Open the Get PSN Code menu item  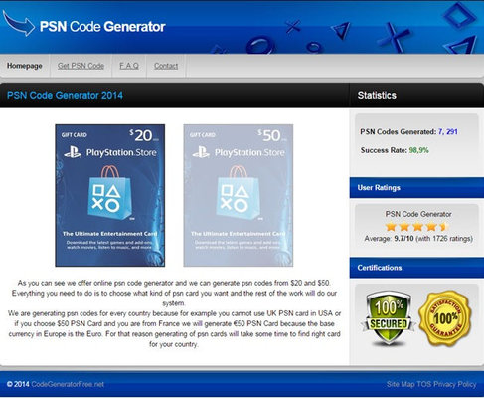click(x=81, y=66)
